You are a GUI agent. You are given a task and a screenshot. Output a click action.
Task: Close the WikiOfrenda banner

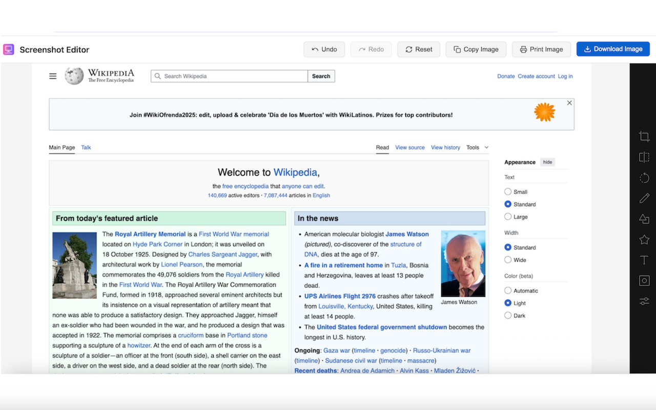coord(569,103)
